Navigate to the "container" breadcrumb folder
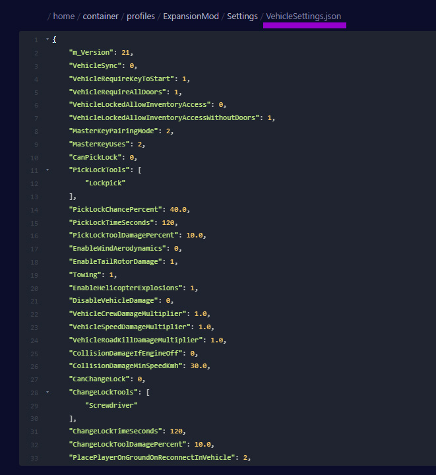 point(100,16)
